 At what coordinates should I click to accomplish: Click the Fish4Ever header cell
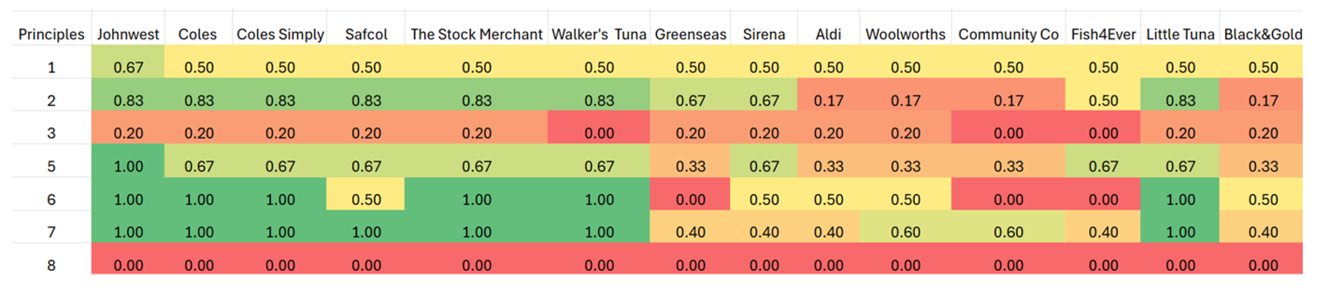coord(1103,34)
